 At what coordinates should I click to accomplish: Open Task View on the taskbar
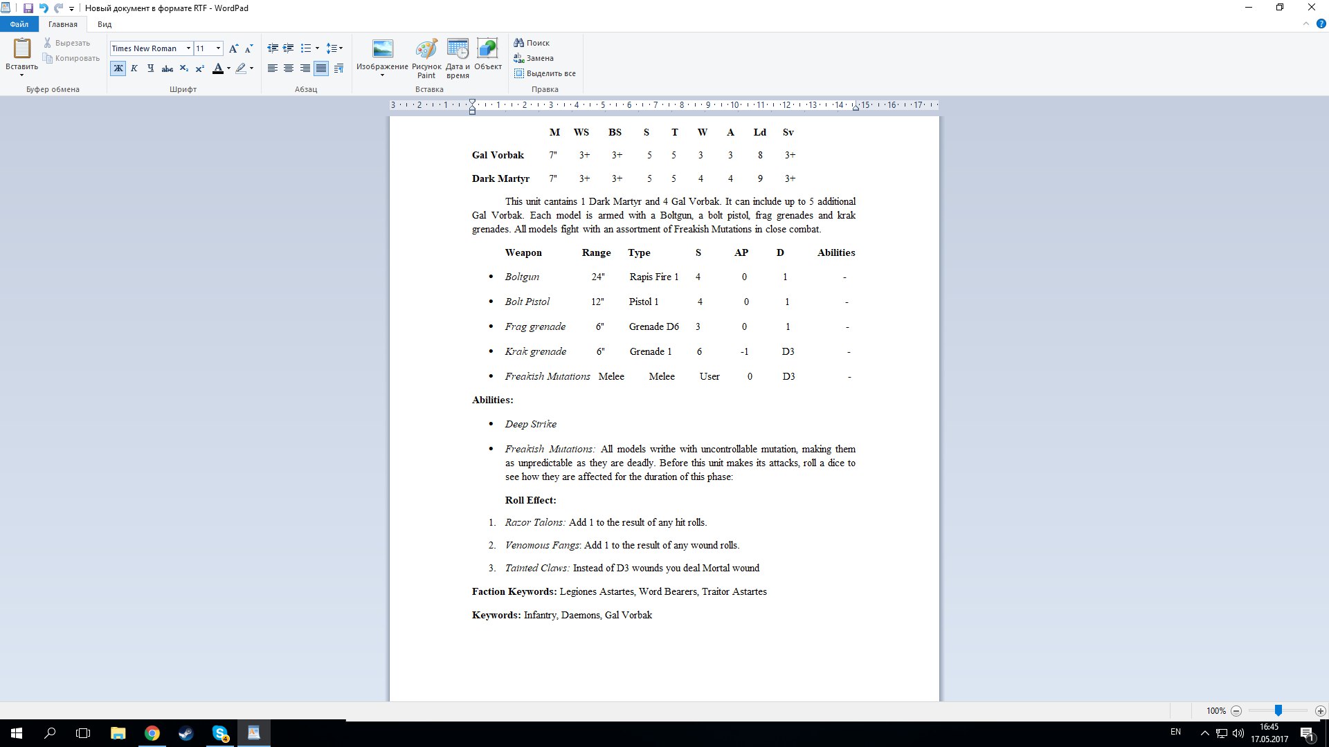(x=83, y=733)
